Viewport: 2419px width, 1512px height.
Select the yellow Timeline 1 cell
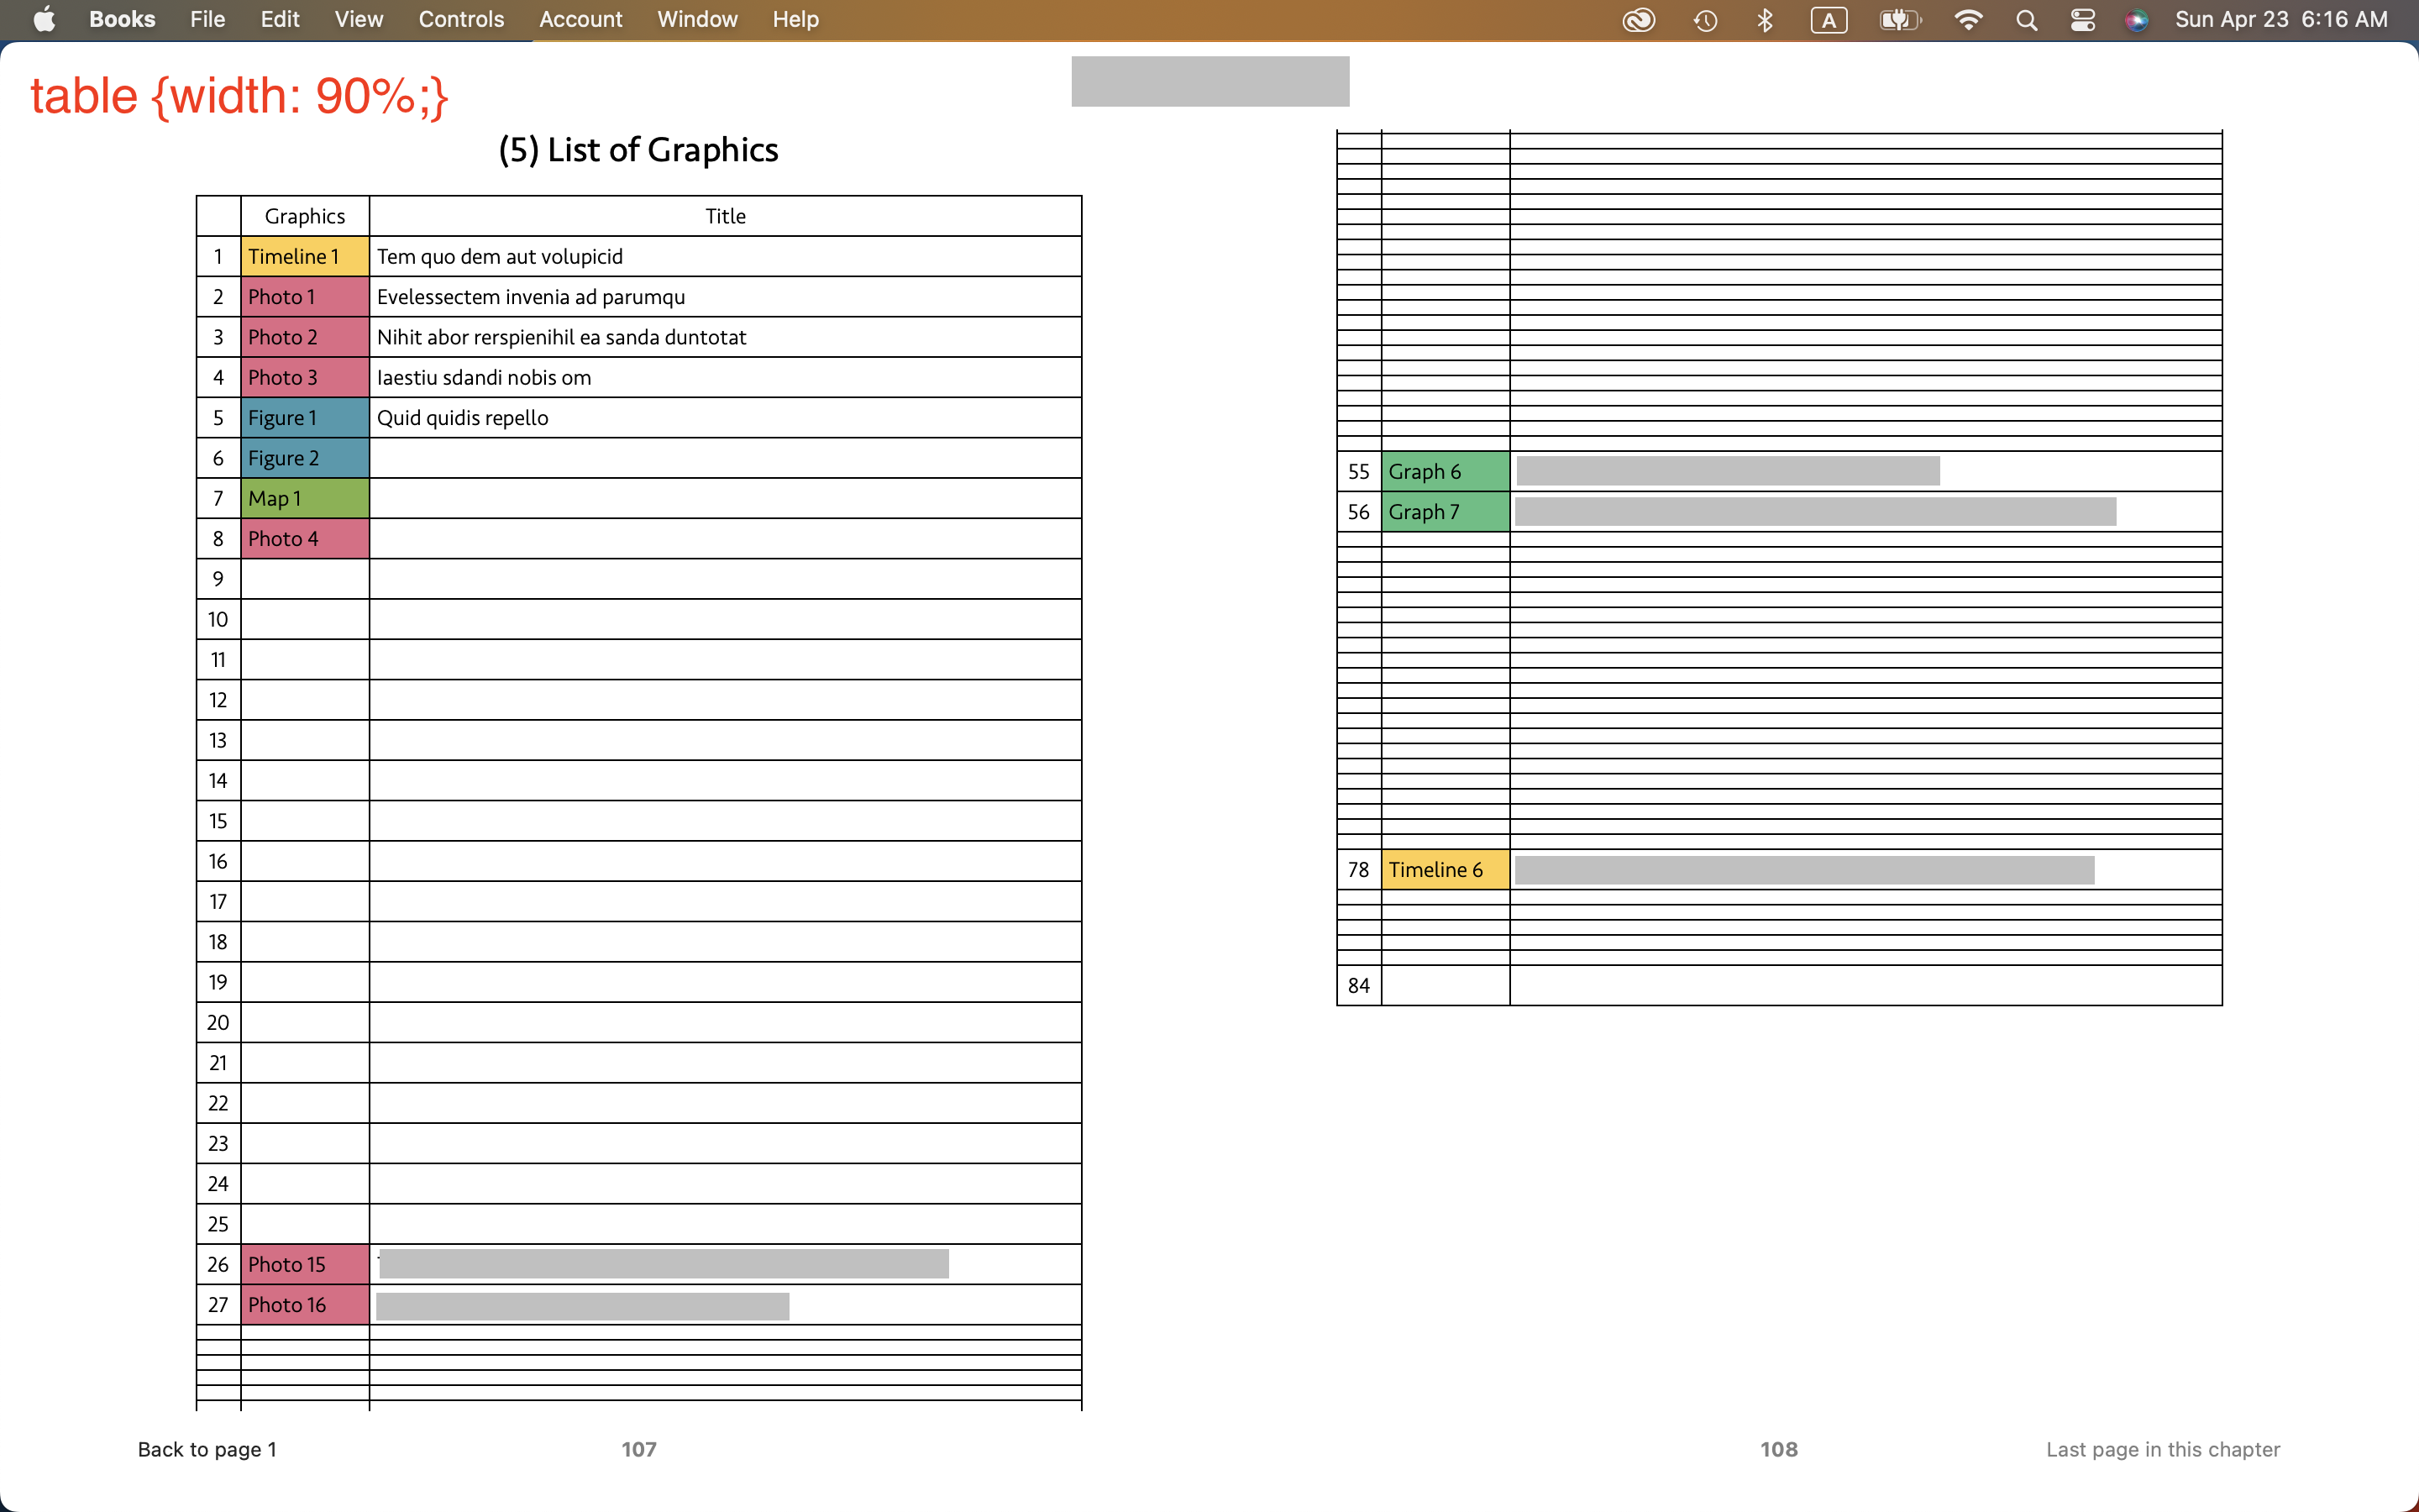[x=304, y=256]
